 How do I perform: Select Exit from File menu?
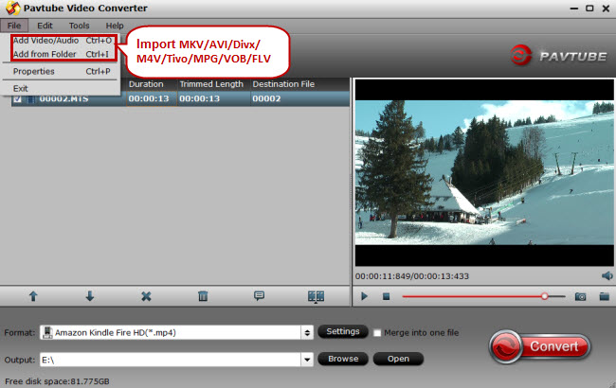pos(21,88)
